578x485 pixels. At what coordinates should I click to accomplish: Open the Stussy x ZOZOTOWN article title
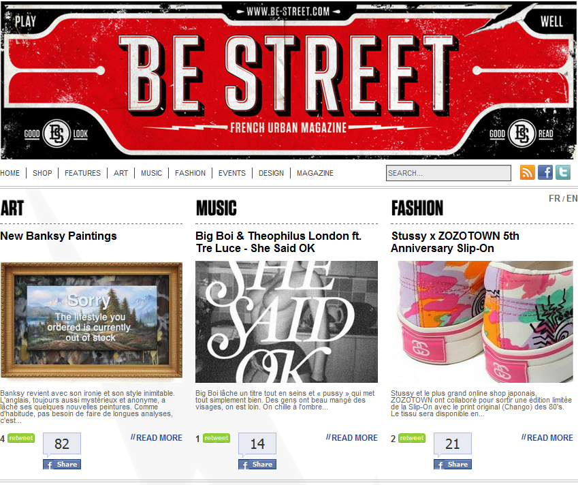pos(455,242)
